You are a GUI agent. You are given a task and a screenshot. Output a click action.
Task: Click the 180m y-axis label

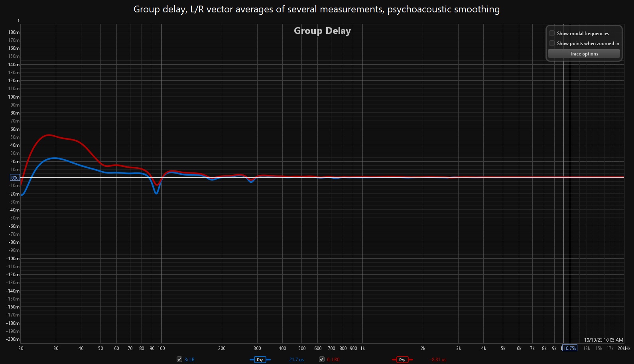tap(14, 32)
